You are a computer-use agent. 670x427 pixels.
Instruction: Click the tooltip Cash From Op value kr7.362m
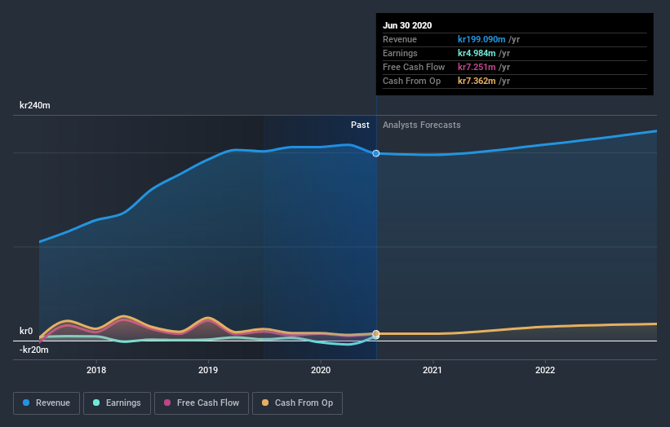(x=477, y=81)
